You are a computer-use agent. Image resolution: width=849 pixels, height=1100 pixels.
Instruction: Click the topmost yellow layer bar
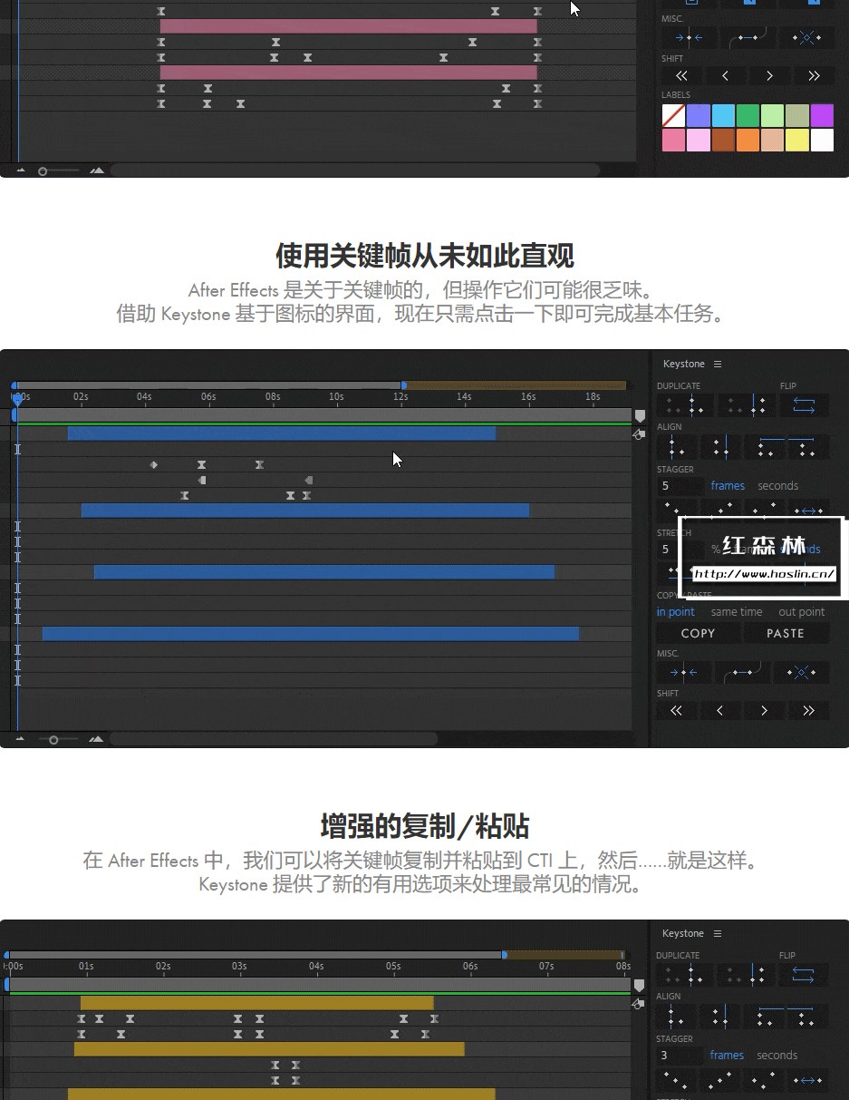(x=256, y=1003)
